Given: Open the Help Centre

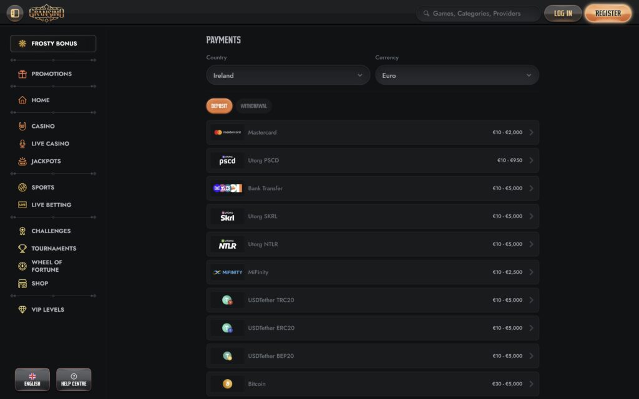Looking at the screenshot, I should pyautogui.click(x=74, y=379).
